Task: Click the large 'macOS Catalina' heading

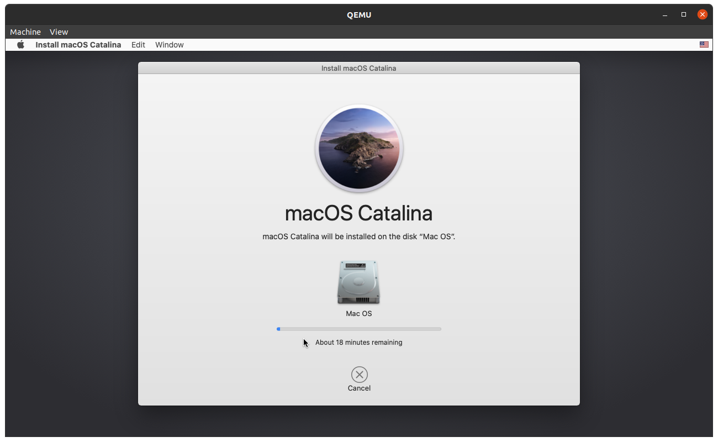Action: [359, 213]
